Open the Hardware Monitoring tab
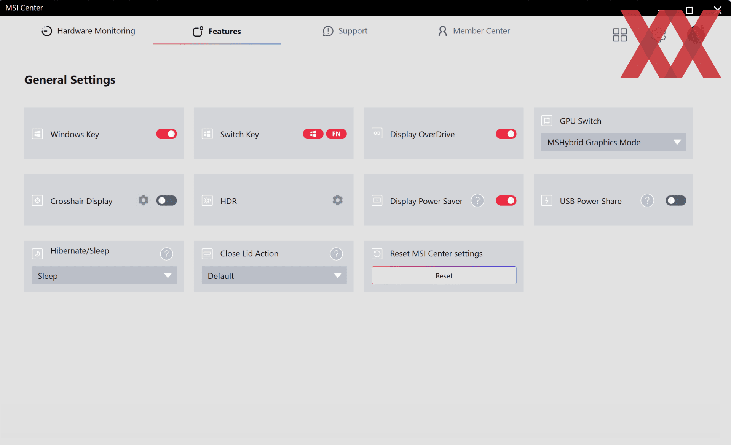 pos(88,31)
